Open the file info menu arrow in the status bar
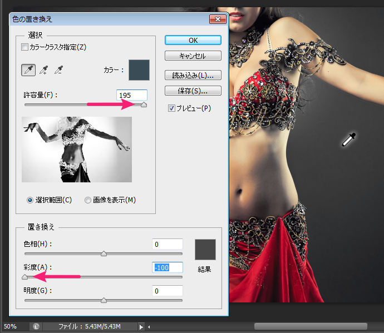 [141, 326]
